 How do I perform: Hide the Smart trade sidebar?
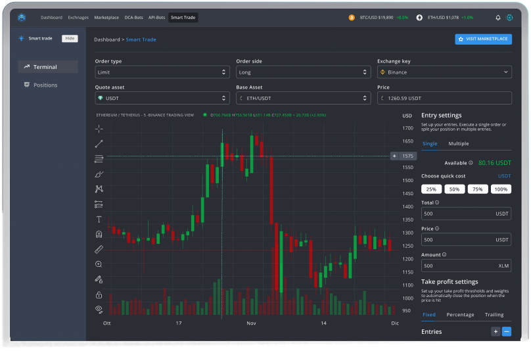click(70, 38)
